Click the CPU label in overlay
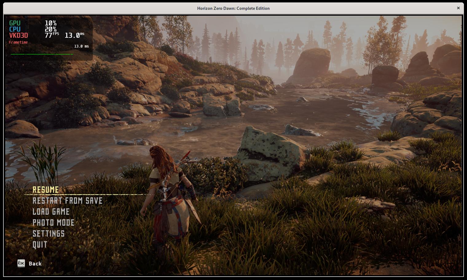 [x=15, y=29]
